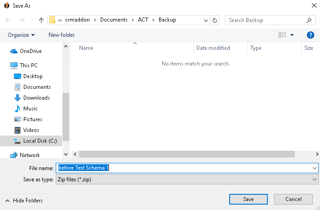Click the horizontal scrollbar in file list
320x210 pixels.
(x=187, y=154)
